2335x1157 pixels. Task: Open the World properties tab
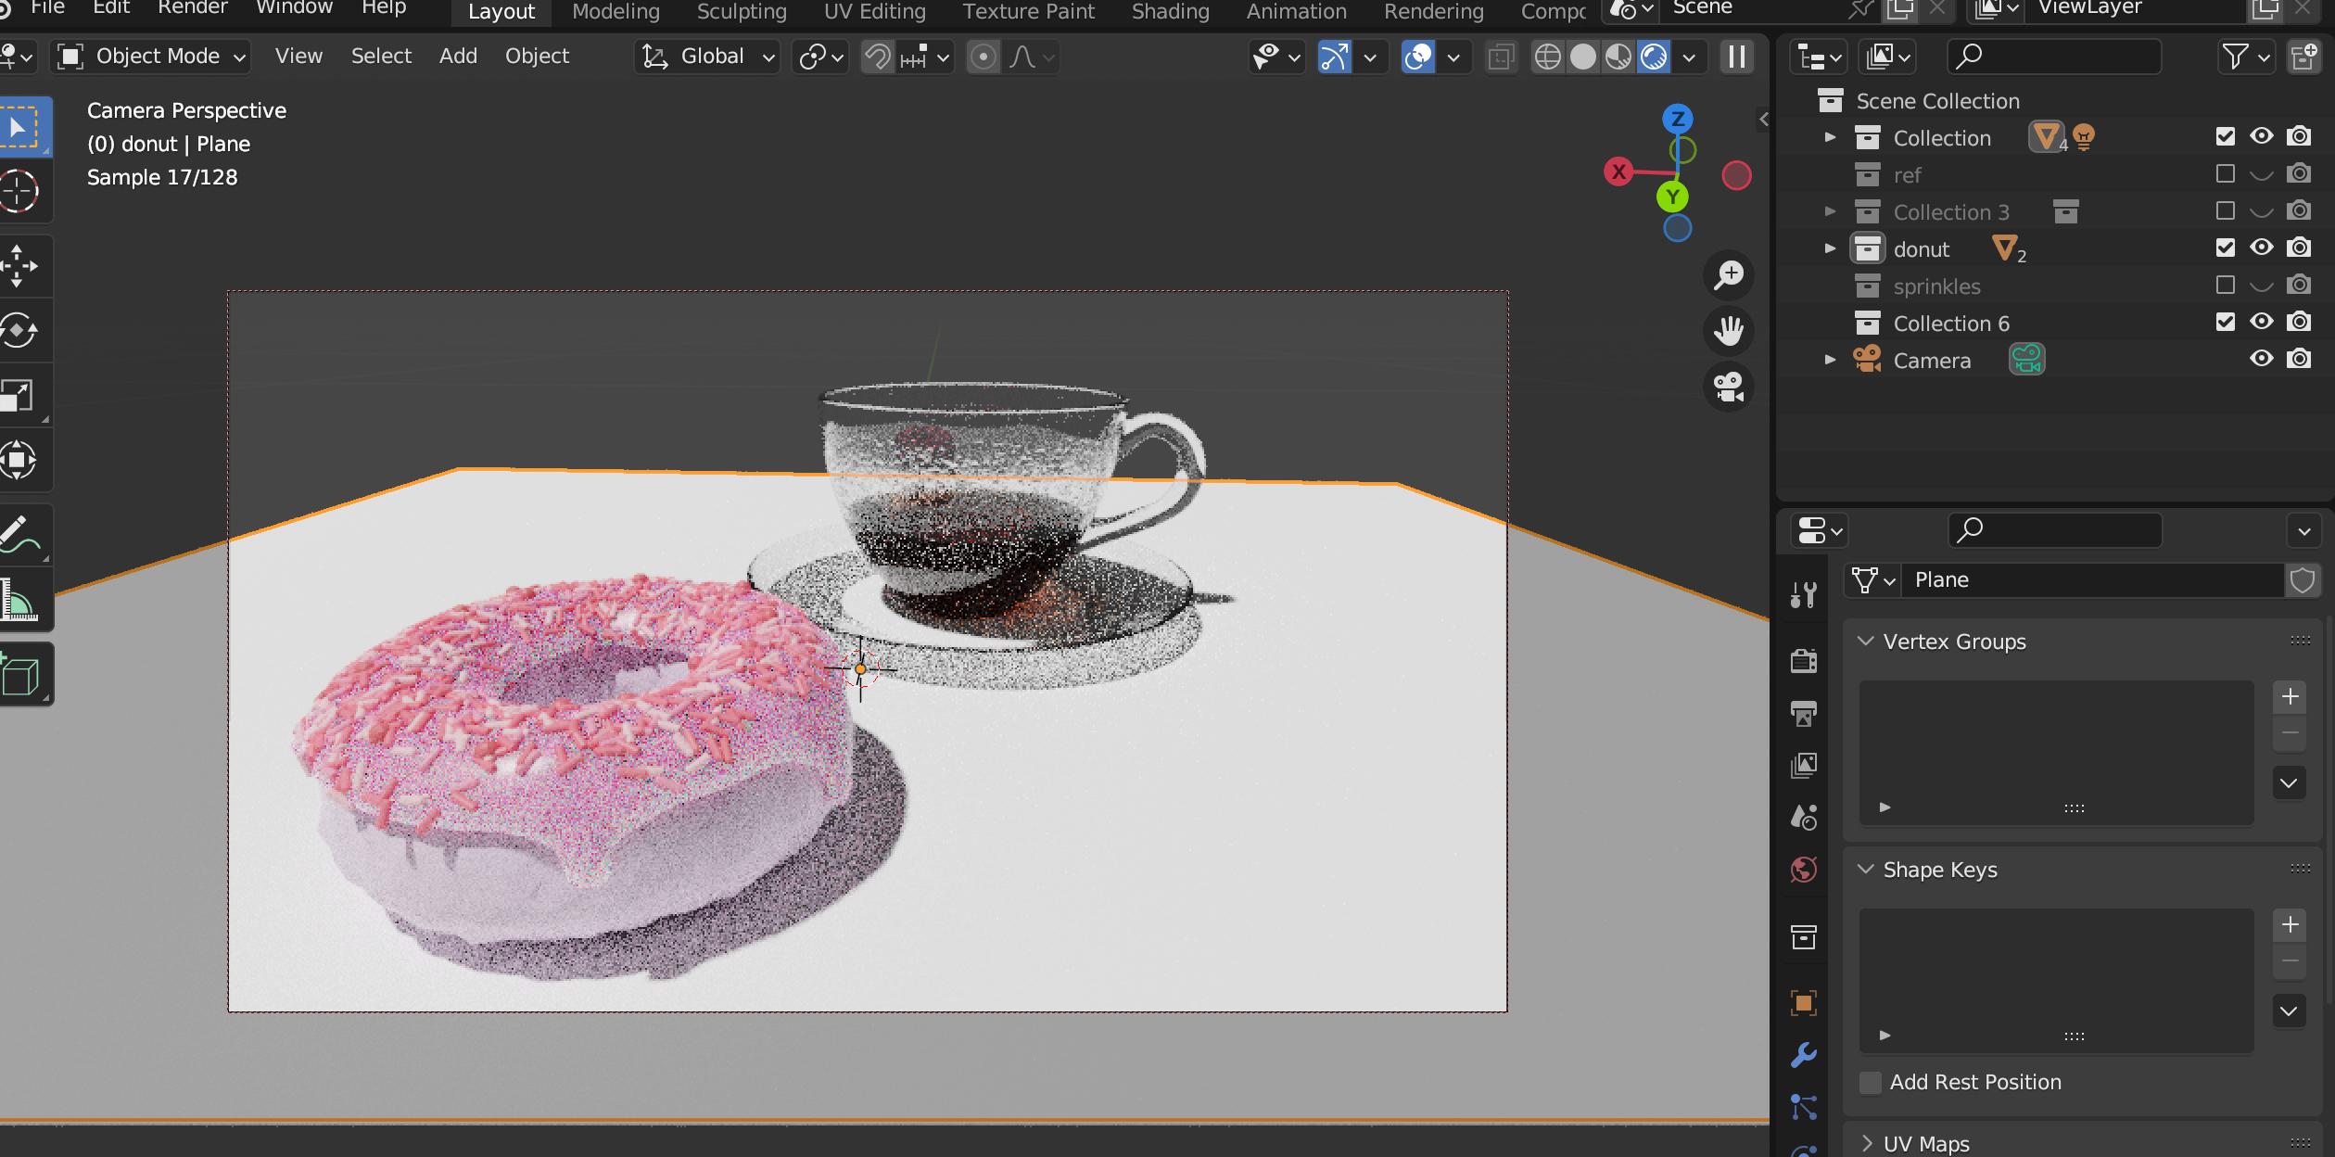(1803, 870)
